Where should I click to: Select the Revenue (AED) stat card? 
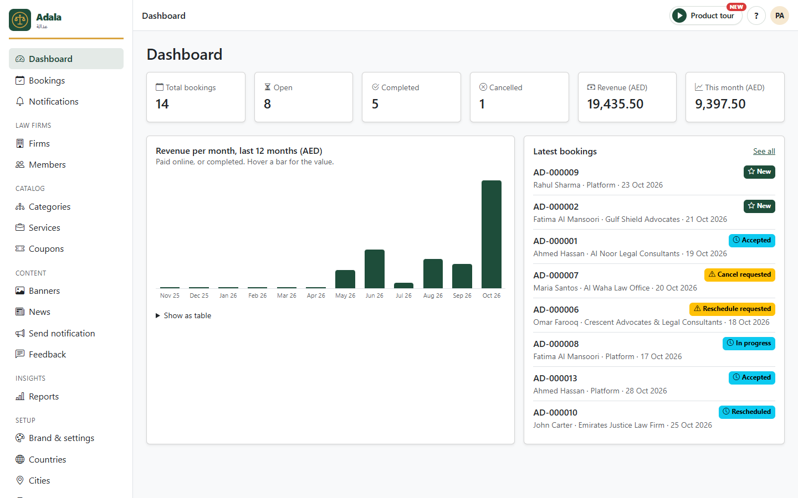627,97
